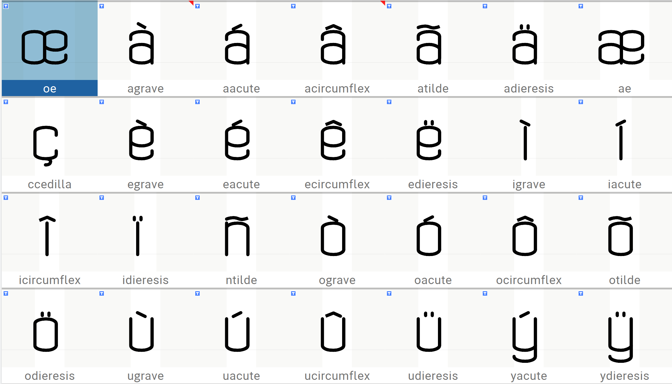Click the 'adieresis' glyph name label
Image resolution: width=672 pixels, height=384 pixels.
pyautogui.click(x=529, y=89)
